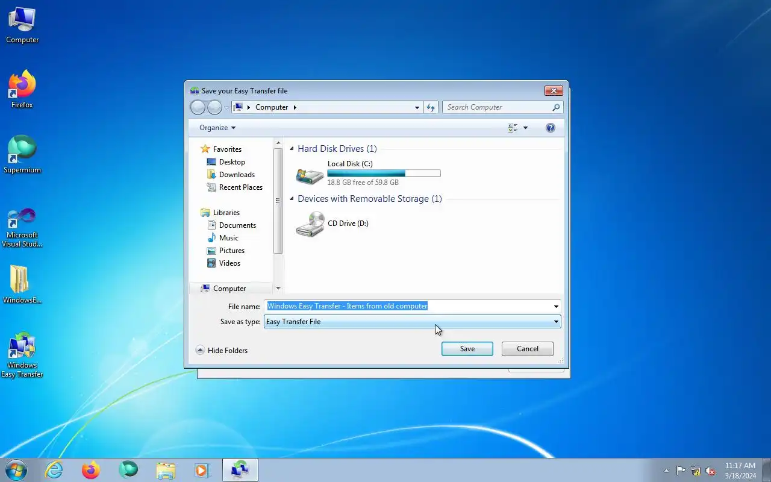Click the WindowsE... zipped folder desktop icon
Screen dimensions: 771x482
[22, 284]
